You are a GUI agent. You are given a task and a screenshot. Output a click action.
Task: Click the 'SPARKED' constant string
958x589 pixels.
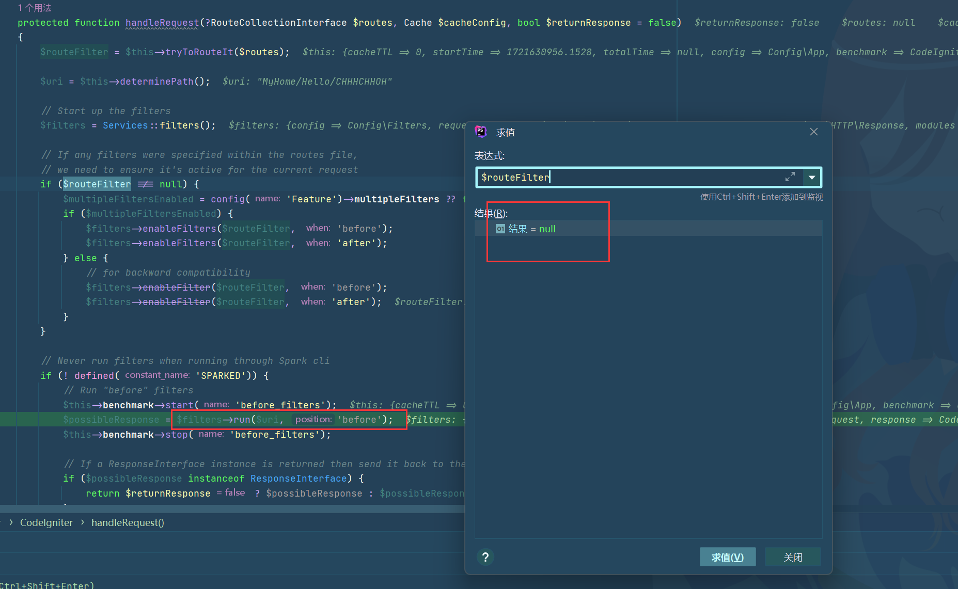click(x=221, y=376)
